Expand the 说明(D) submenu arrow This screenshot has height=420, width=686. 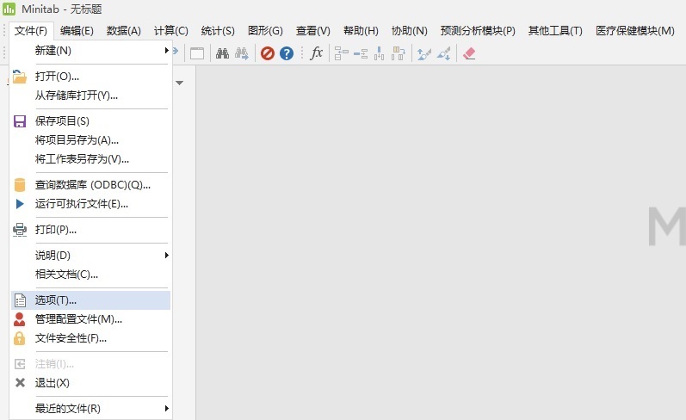(167, 255)
